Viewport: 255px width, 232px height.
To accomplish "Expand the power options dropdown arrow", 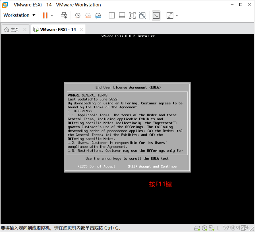I will tap(52, 16).
